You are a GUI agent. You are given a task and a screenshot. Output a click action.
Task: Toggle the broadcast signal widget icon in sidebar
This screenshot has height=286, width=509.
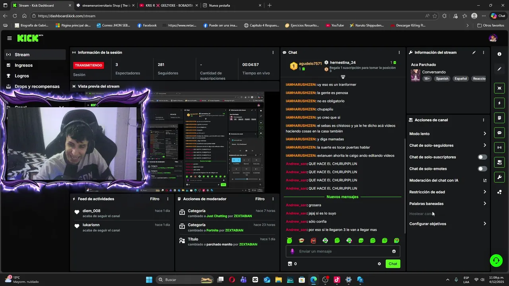tap(499, 147)
